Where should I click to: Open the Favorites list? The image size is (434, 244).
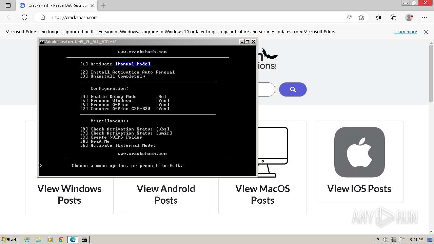click(378, 17)
